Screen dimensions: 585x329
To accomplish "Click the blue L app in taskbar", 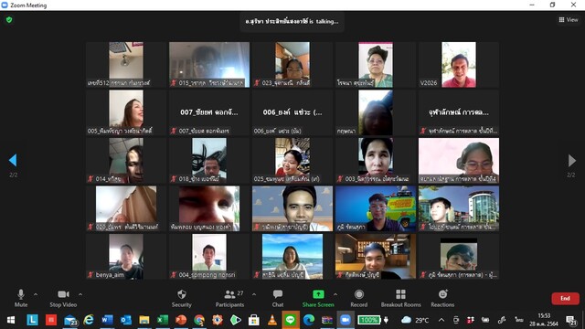I will 33,320.
